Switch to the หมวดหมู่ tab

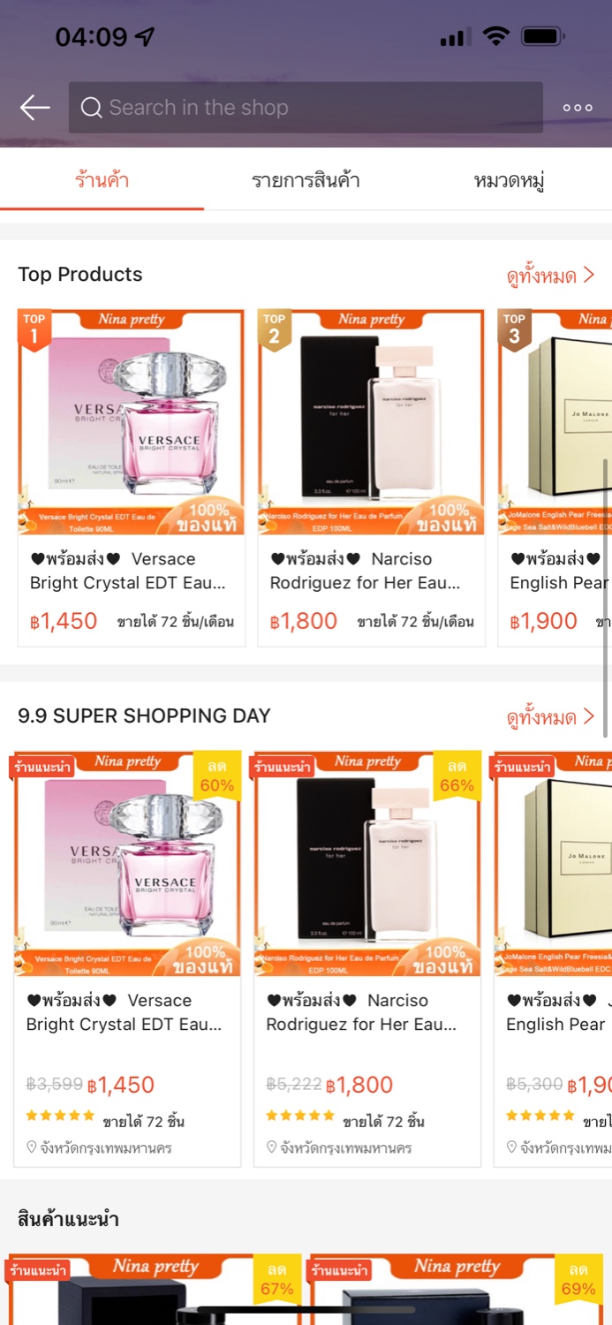point(510,181)
